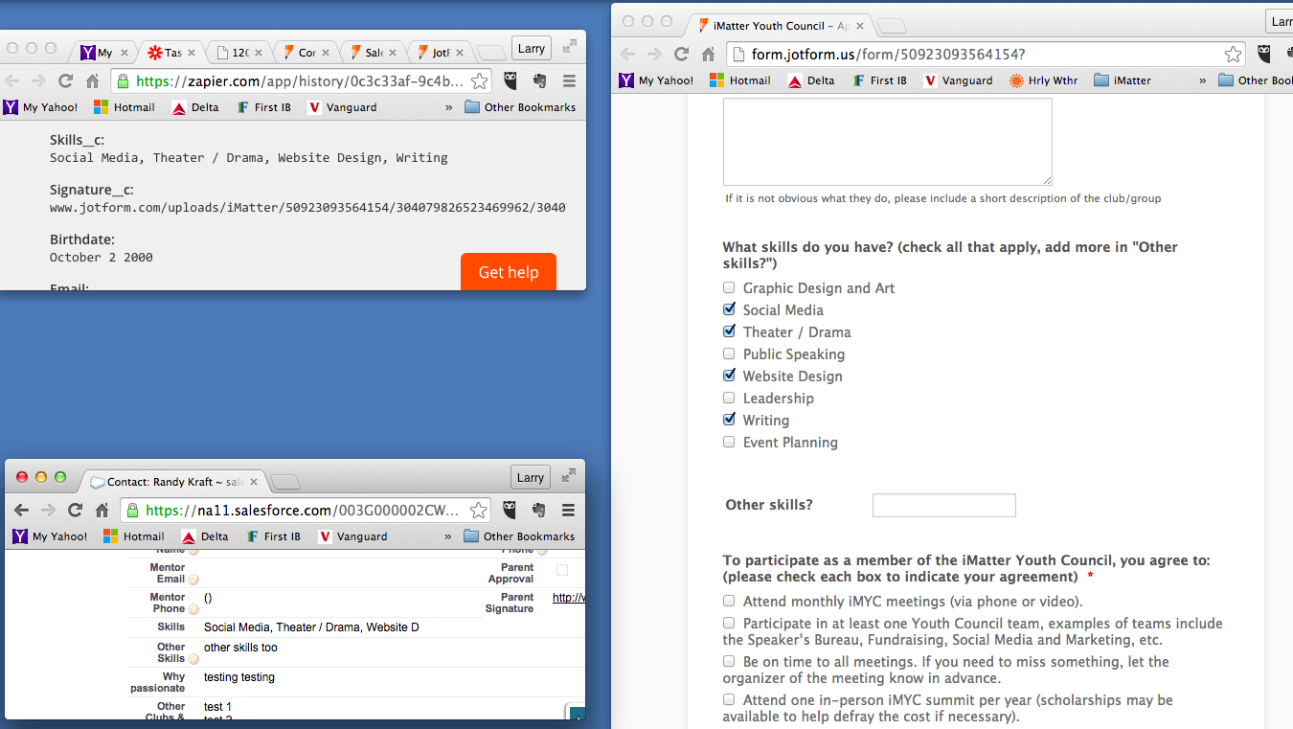The width and height of the screenshot is (1293, 729).
Task: Reload the JotForm page
Action: pos(681,56)
